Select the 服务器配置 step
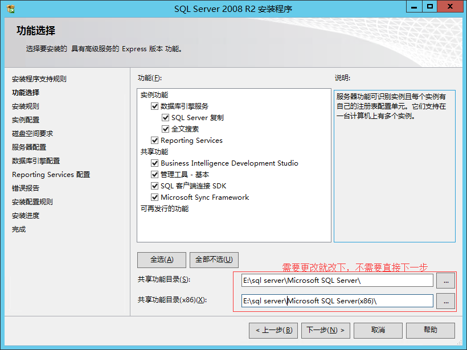Screen dimensions: 467x350 coord(29,147)
